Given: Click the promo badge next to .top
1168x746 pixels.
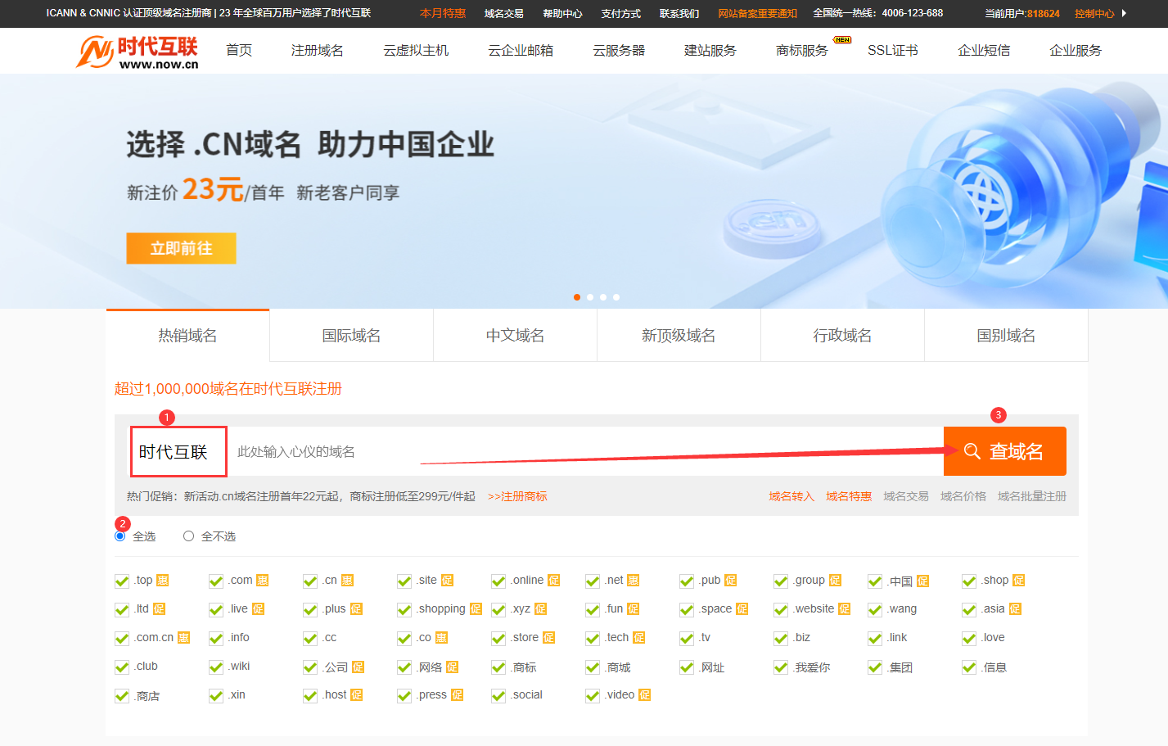Looking at the screenshot, I should pyautogui.click(x=163, y=581).
